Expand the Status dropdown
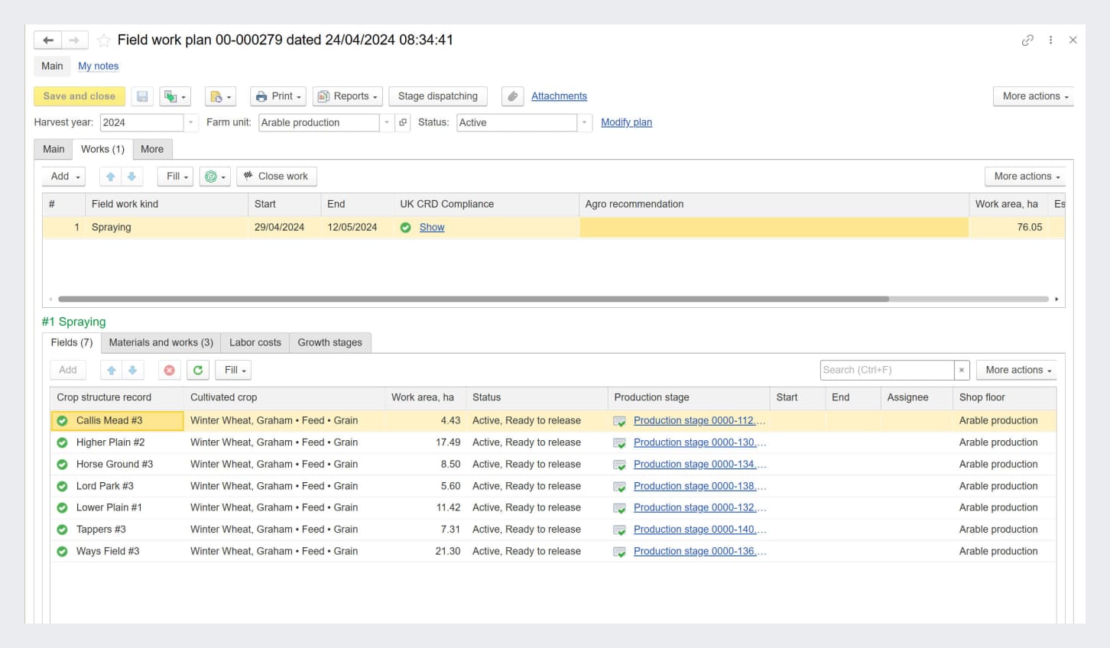 click(584, 122)
